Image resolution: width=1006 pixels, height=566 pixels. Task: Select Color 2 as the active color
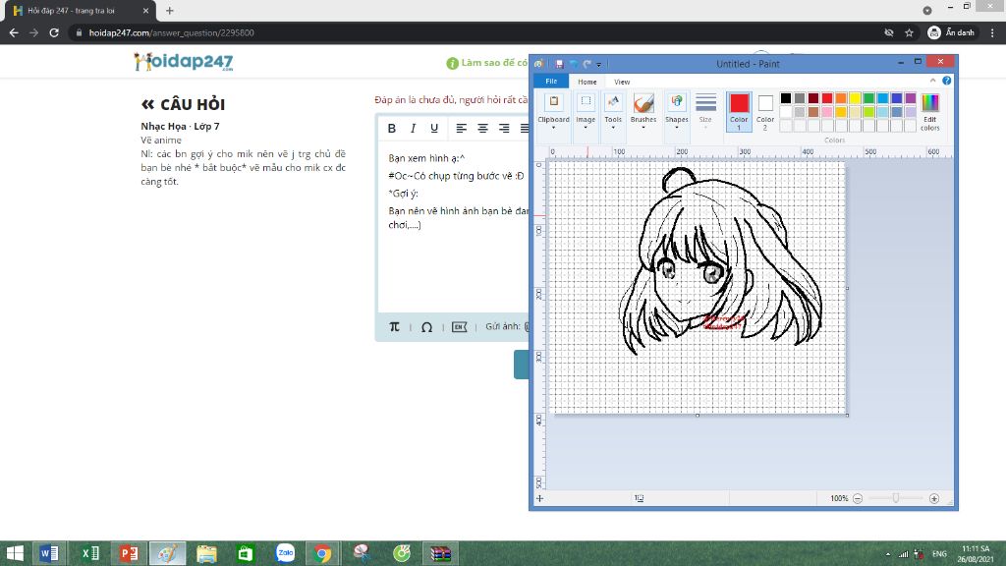pos(764,112)
